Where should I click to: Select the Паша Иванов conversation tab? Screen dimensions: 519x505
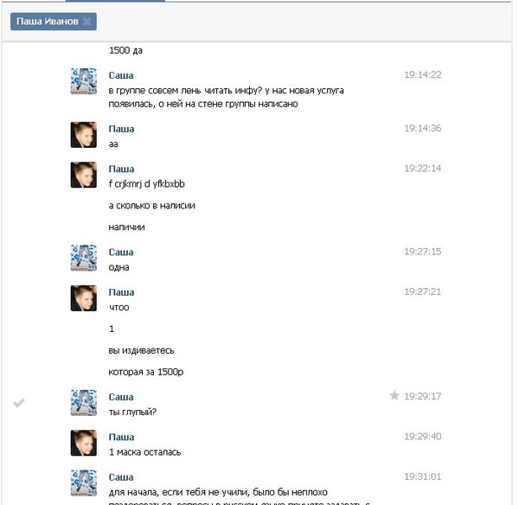point(47,22)
